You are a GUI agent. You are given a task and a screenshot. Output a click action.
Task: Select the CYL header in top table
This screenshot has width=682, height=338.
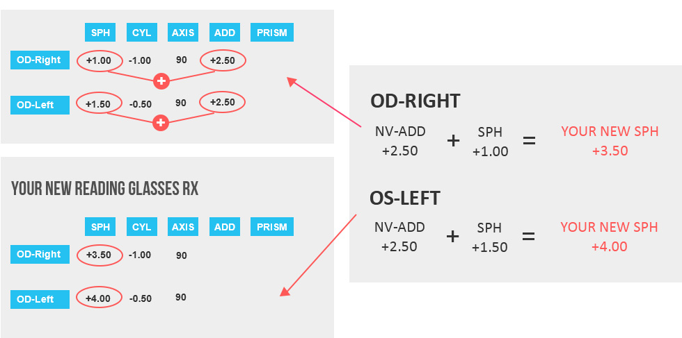tap(142, 33)
